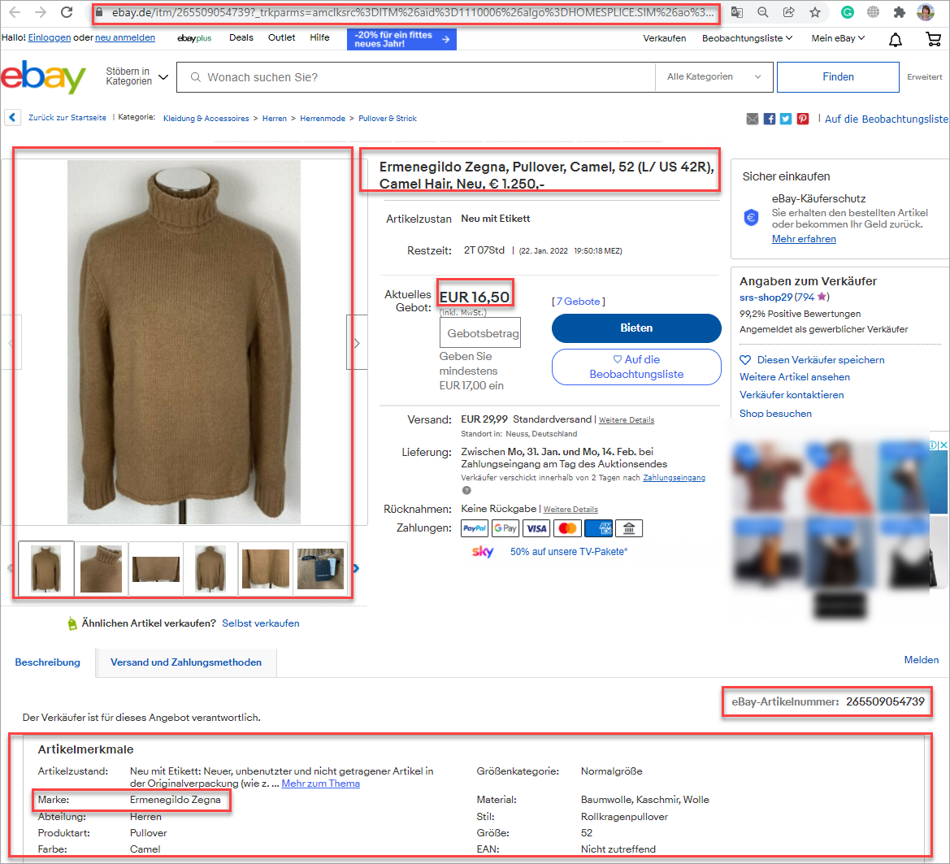Image resolution: width=950 pixels, height=864 pixels.
Task: Click the Gebotsbetrag bid amount field
Action: (x=479, y=332)
